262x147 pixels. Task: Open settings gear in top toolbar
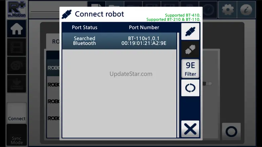[x=228, y=10]
